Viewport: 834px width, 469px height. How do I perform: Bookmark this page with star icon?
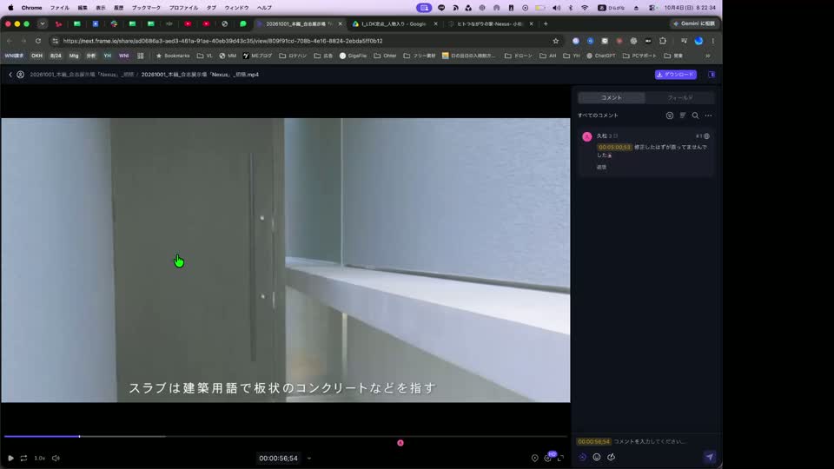pos(556,41)
